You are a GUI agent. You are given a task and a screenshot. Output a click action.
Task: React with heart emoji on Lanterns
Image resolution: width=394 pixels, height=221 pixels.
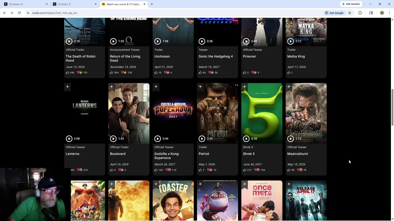click(x=79, y=170)
